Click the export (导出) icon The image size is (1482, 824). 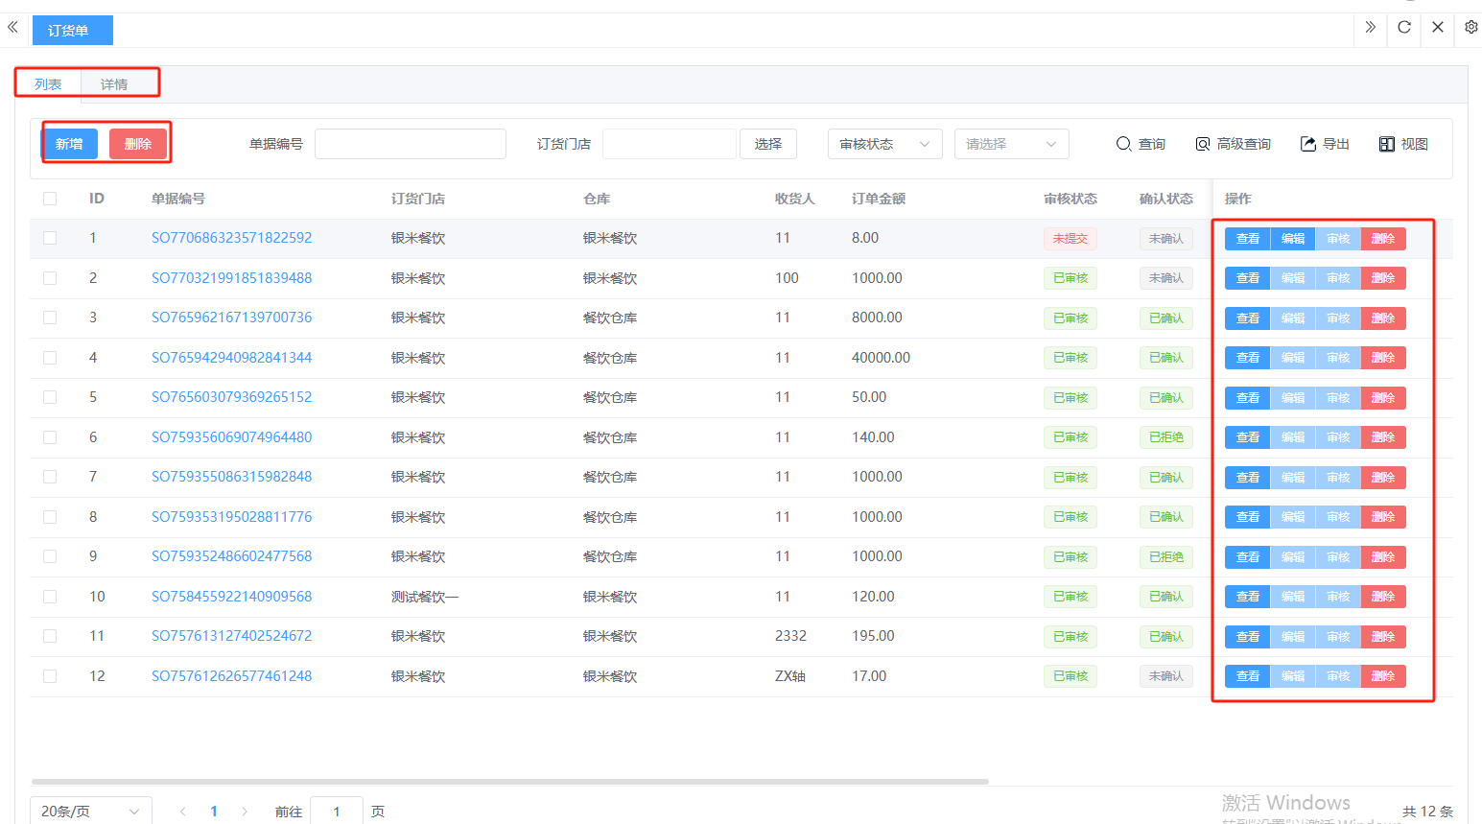coord(1308,144)
